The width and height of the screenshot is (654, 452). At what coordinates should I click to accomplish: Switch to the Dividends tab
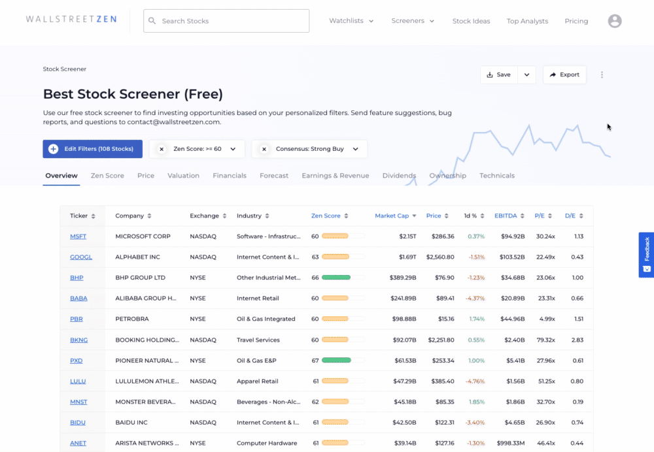[x=399, y=176]
